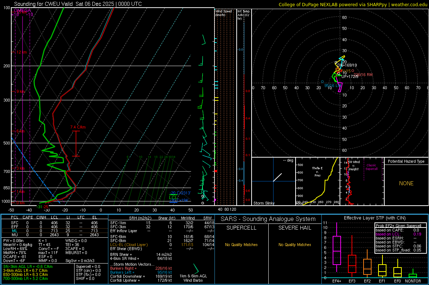Select the NONTOR category axis label

pyautogui.click(x=413, y=281)
